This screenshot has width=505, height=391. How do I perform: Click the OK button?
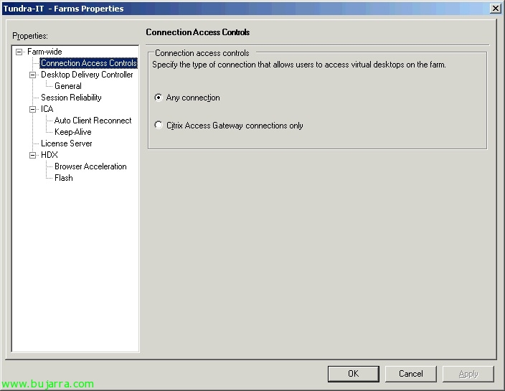tap(353, 374)
